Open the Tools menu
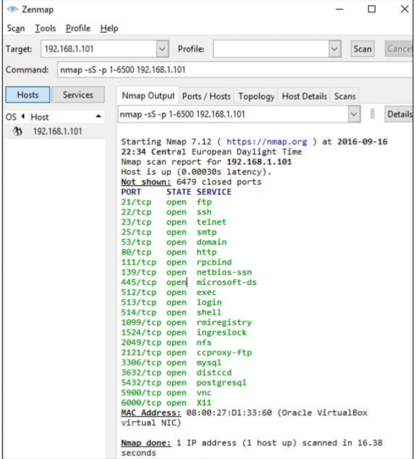 pos(46,28)
